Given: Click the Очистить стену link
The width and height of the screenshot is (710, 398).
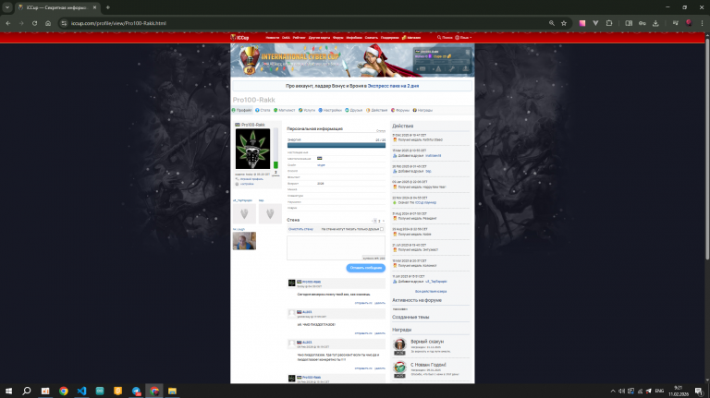Looking at the screenshot, I should 300,229.
